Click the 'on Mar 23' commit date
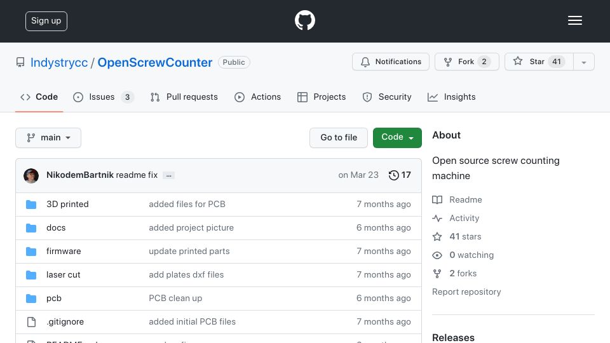Image resolution: width=610 pixels, height=343 pixels. 358,175
